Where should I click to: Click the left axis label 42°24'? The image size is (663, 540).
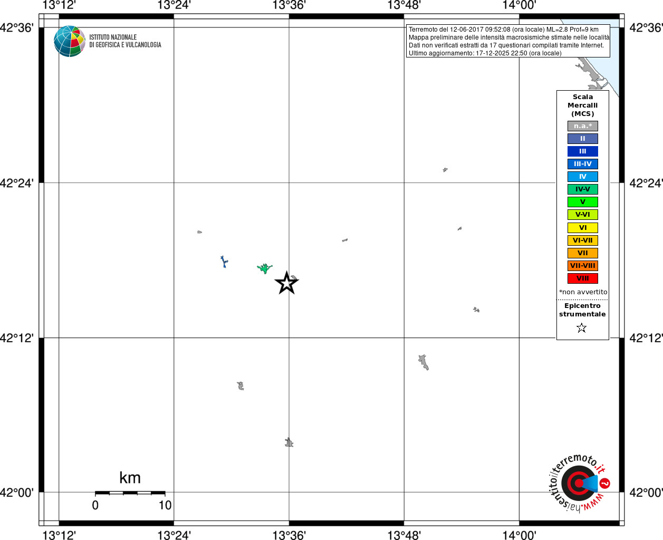click(17, 183)
